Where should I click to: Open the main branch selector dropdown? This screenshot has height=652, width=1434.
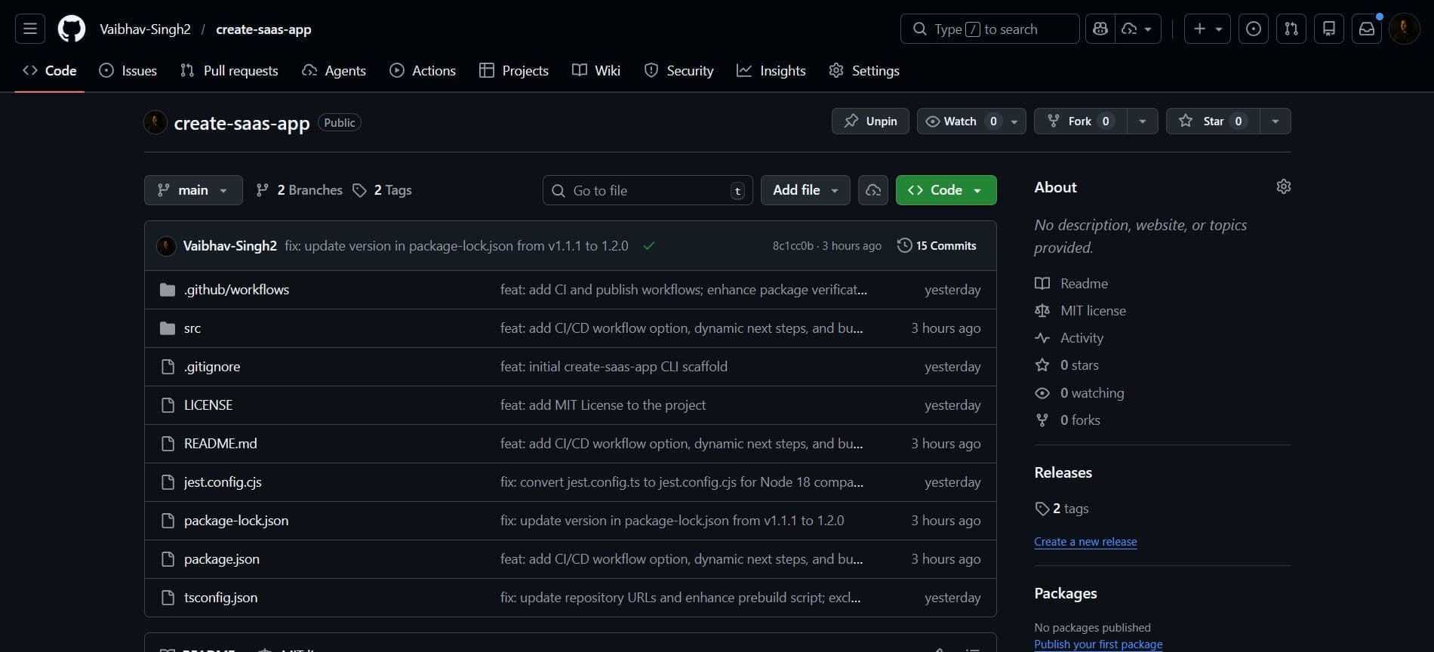point(193,190)
